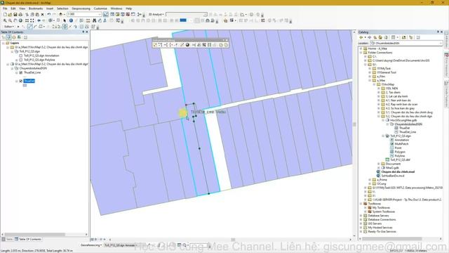Toggle ThuaDat_Line layer visibility checkbox

pos(21,72)
